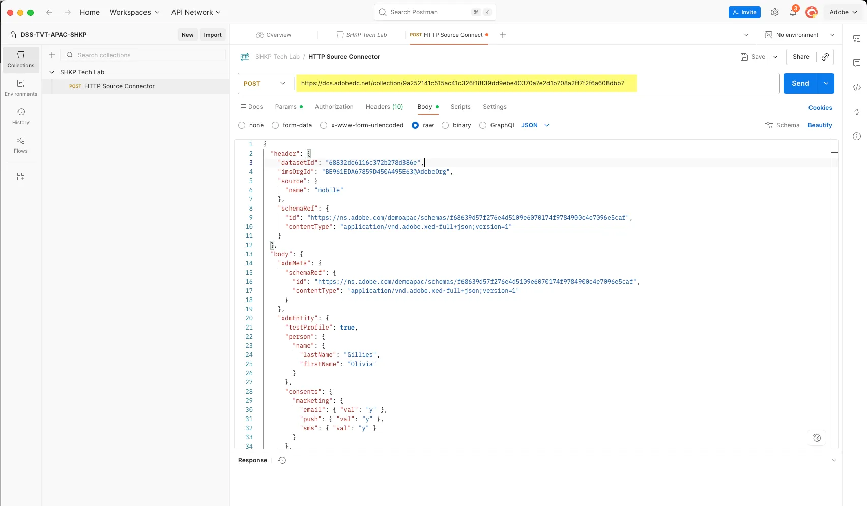The height and width of the screenshot is (506, 867).
Task: Click the Invite button
Action: pos(744,12)
